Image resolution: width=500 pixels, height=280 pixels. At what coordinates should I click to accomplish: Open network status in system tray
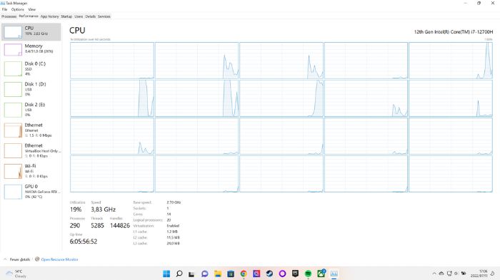pyautogui.click(x=449, y=274)
